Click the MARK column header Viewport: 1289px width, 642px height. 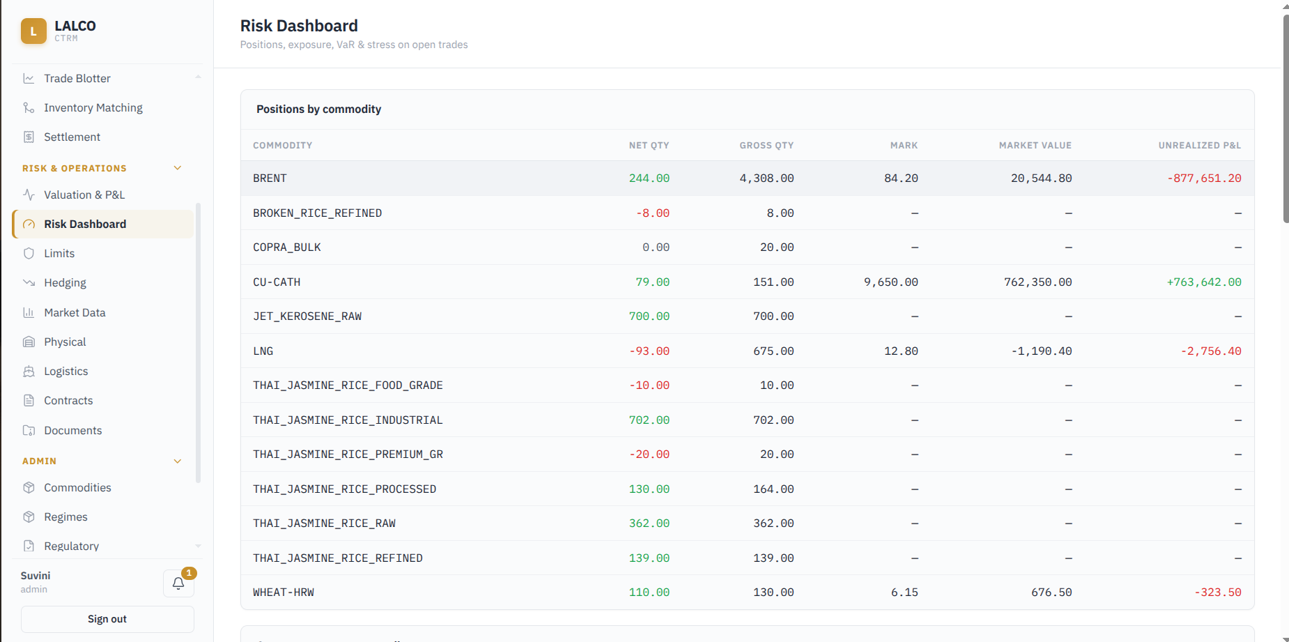click(x=904, y=146)
